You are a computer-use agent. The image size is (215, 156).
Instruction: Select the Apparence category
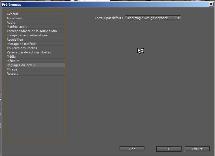tap(35, 18)
